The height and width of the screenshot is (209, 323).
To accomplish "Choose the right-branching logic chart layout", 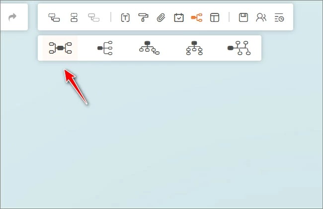I will coord(105,48).
